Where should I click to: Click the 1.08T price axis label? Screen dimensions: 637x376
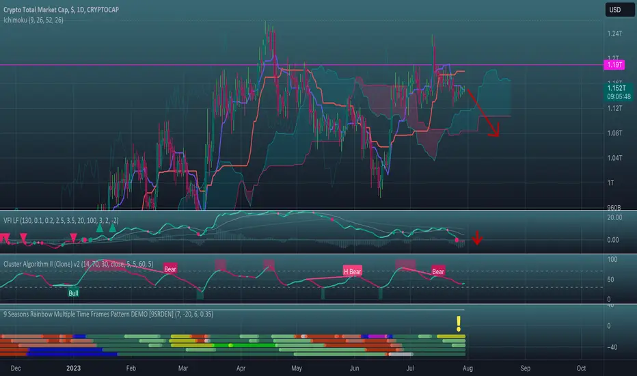click(x=614, y=133)
